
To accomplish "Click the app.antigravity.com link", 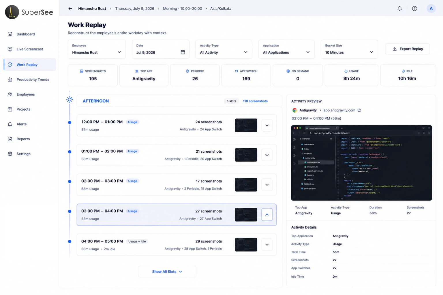I will pyautogui.click(x=339, y=110).
